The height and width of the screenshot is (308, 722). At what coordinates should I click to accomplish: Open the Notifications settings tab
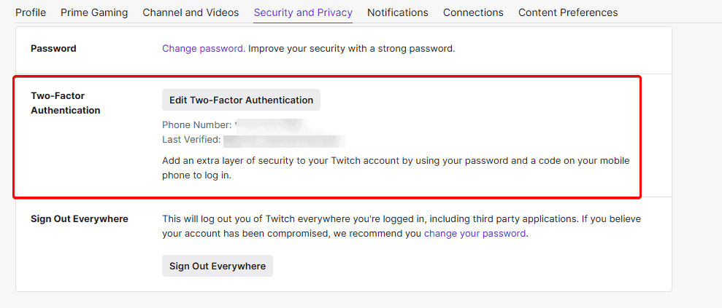(x=398, y=12)
